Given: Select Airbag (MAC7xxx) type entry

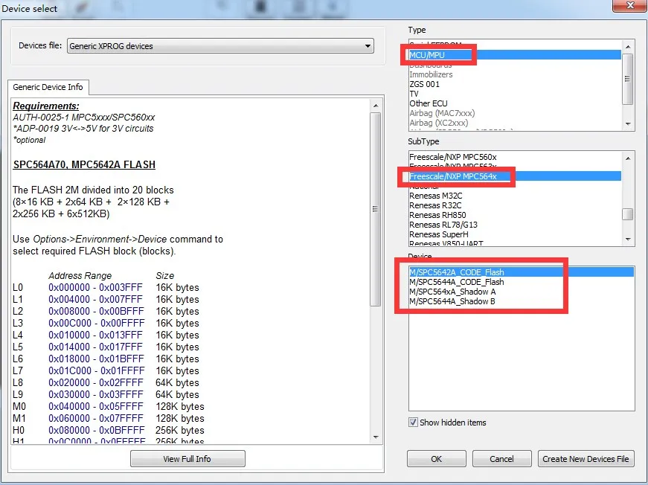Looking at the screenshot, I should [515, 113].
